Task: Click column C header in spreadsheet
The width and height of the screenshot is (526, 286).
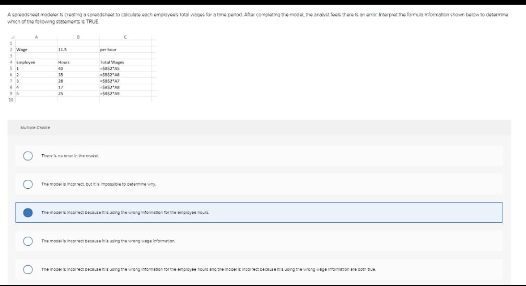Action: [x=125, y=37]
